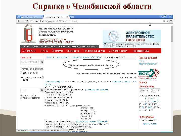Screen dimensions: 181x136
Task: Open 'Электронная библиотека' catalog link
Action: coord(32,69)
